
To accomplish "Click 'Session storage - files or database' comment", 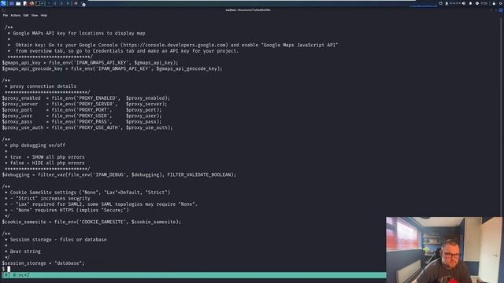I will click(58, 239).
